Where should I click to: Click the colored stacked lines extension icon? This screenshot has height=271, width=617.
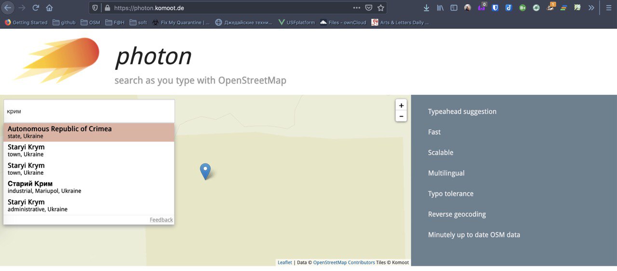pyautogui.click(x=563, y=8)
